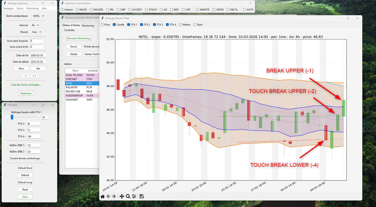Activate the Zoom magnifier tool
The height and width of the screenshot is (207, 376).
click(128, 196)
